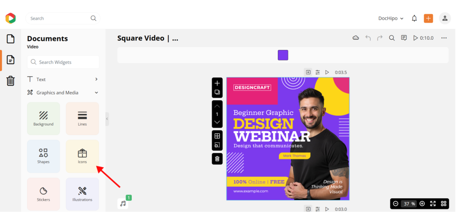Viewport: 456px width, 212px height.
Task: Expand the Text widget section
Action: pos(63,79)
